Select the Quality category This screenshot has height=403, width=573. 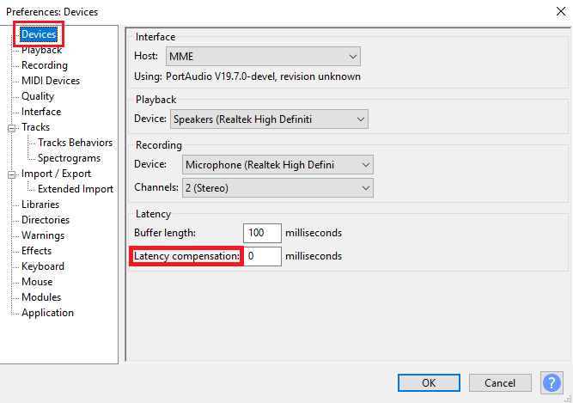(x=38, y=96)
